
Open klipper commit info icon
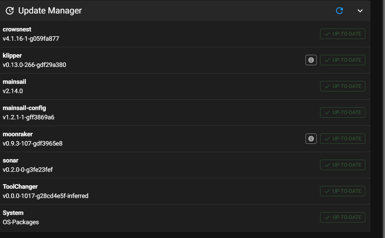[311, 60]
